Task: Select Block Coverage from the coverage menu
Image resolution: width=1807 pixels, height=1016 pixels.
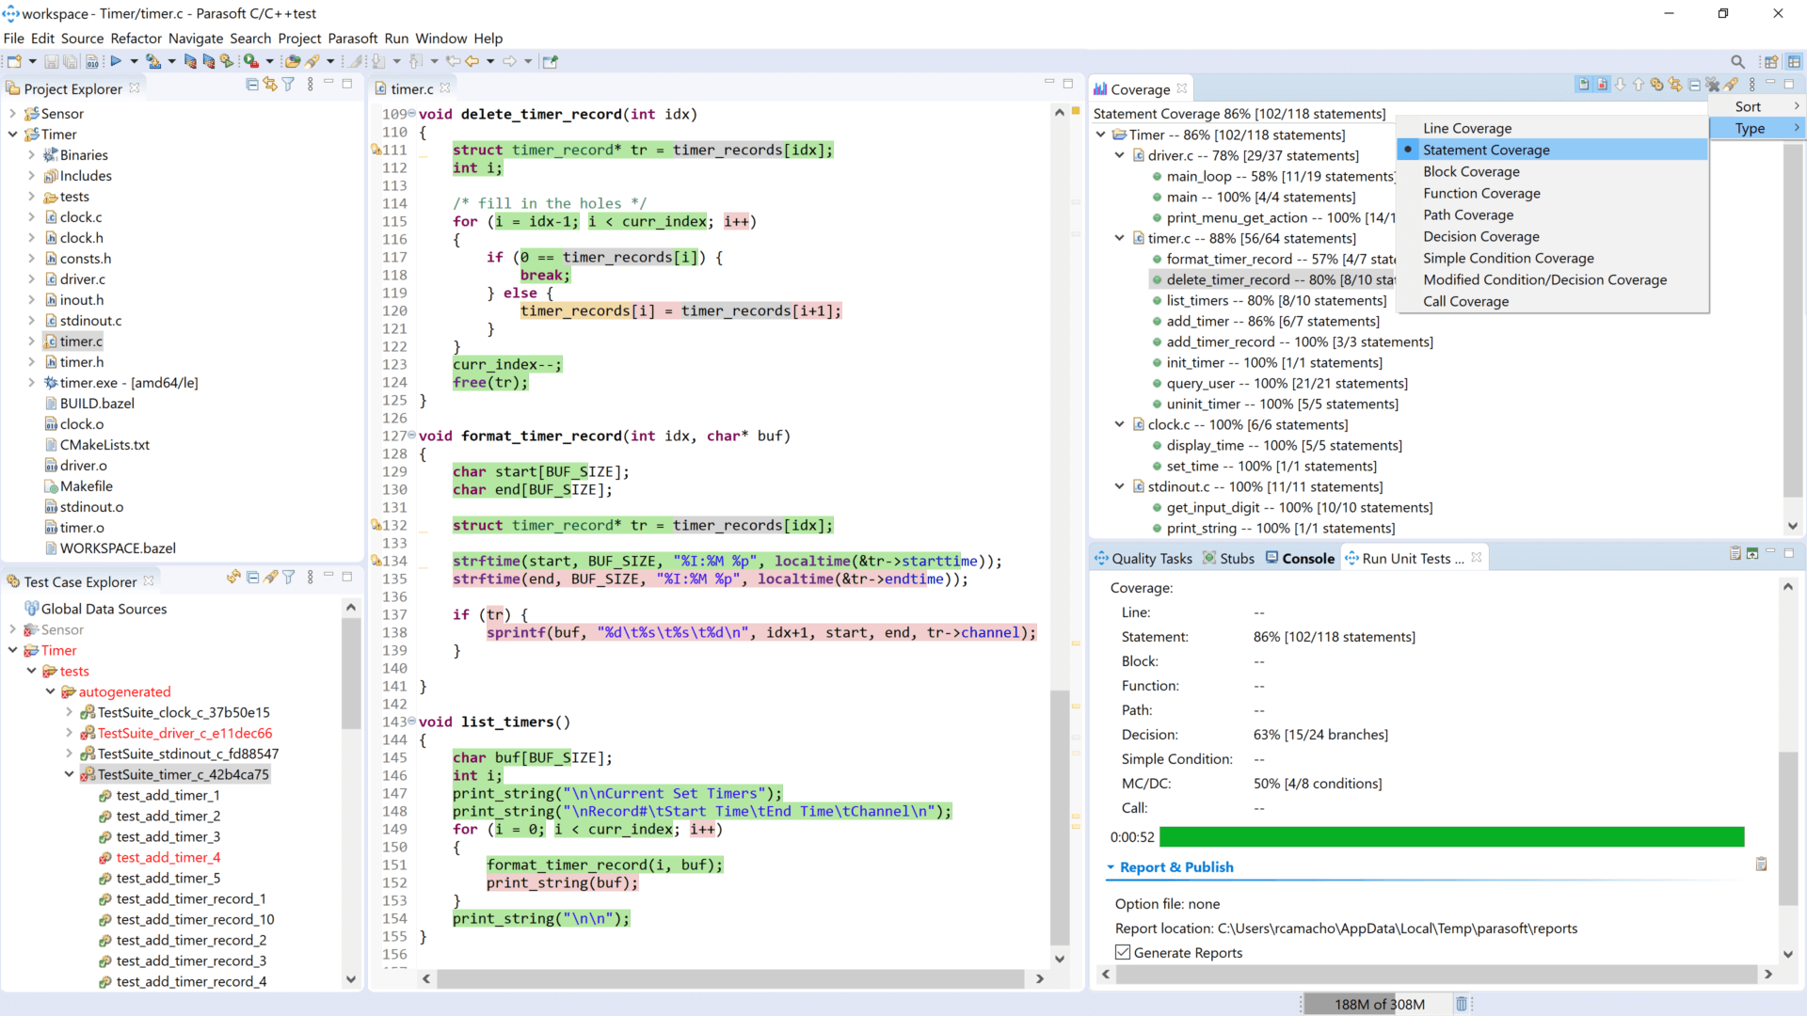Action: [x=1471, y=171]
